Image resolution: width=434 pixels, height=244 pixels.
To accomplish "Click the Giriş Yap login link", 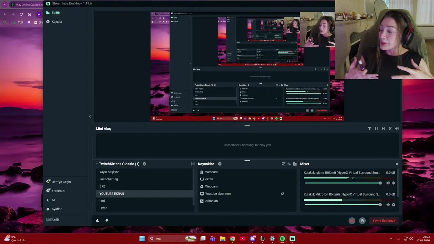I will (x=53, y=219).
